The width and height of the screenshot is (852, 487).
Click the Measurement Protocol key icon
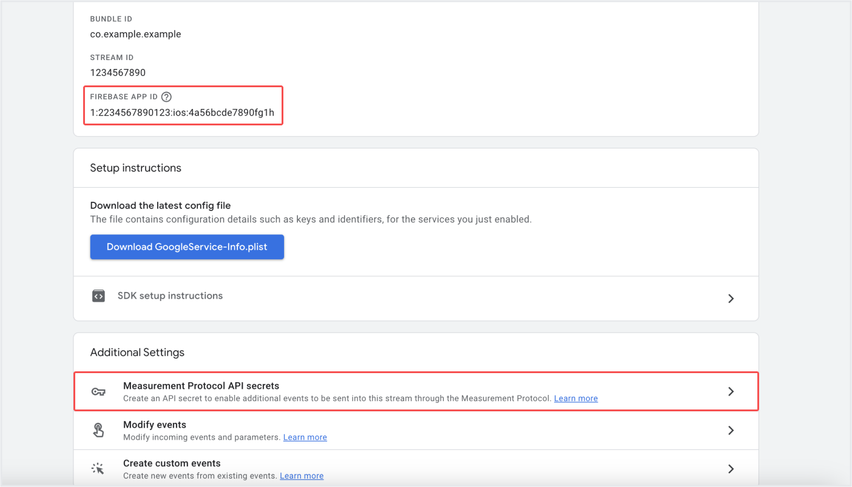(98, 392)
